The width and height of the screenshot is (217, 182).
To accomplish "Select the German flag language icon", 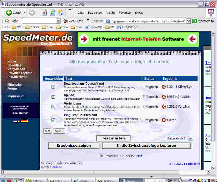I will [x=24, y=121].
